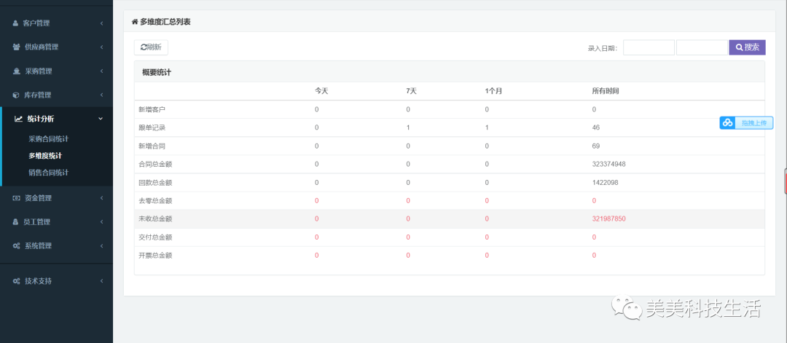Click the first 录入日期 start date field

[649, 47]
